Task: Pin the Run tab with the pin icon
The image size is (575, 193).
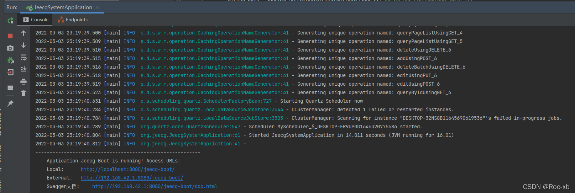Action: click(x=10, y=103)
